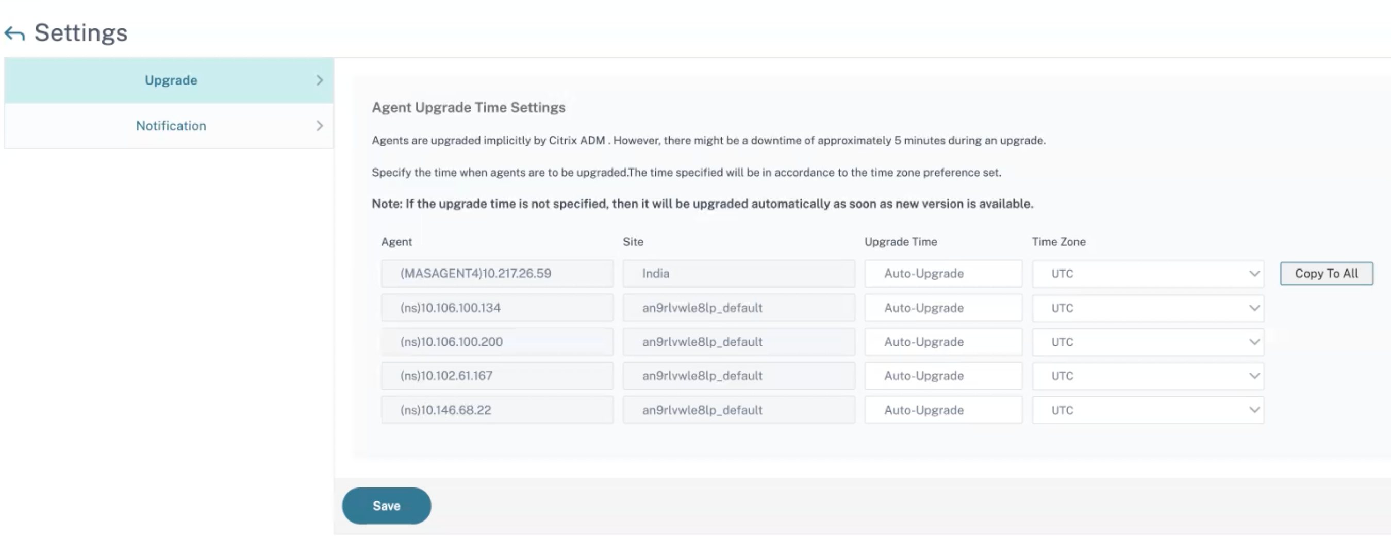Click the chevron arrow on Notification tab
This screenshot has height=538, width=1391.
[x=320, y=126]
